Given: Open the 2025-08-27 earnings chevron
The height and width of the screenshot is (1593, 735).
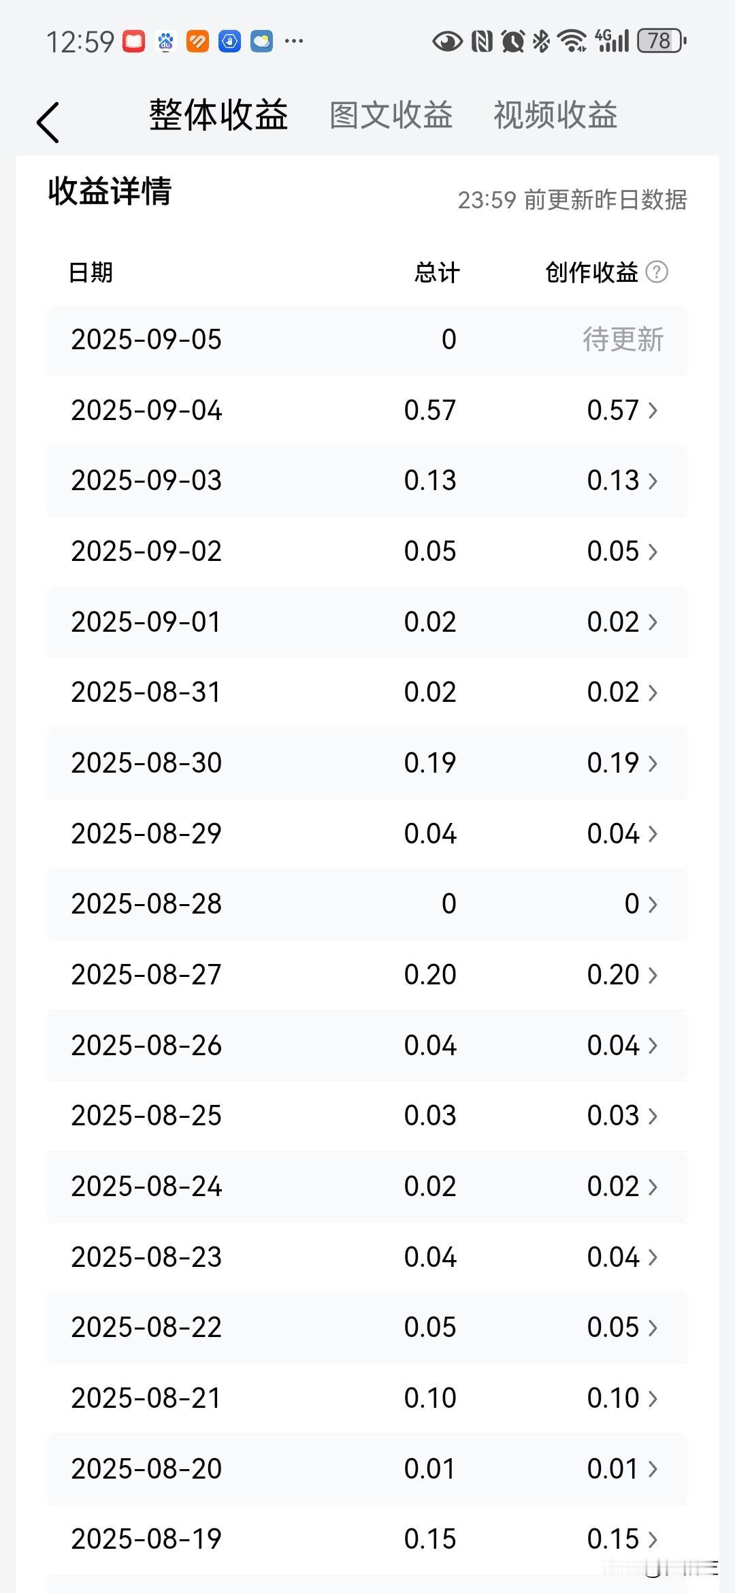Looking at the screenshot, I should [x=653, y=975].
